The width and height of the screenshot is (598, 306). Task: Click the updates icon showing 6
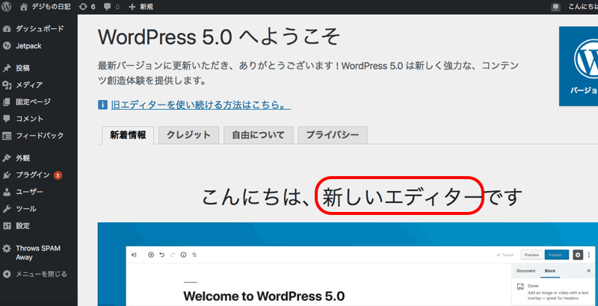[x=87, y=7]
